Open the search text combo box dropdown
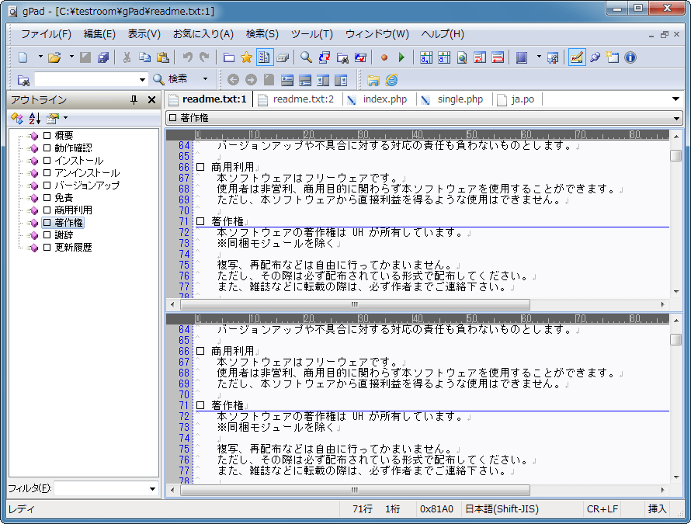 pos(142,80)
